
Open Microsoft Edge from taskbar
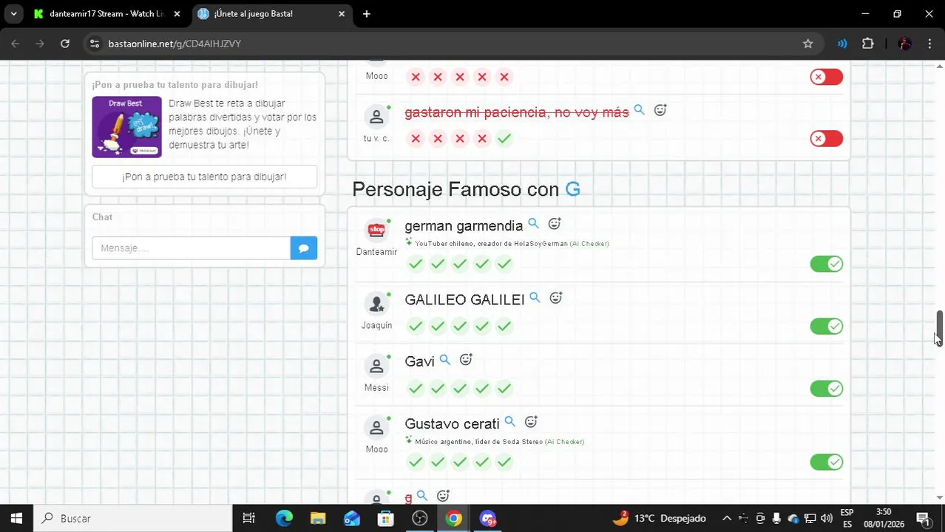pyautogui.click(x=284, y=519)
